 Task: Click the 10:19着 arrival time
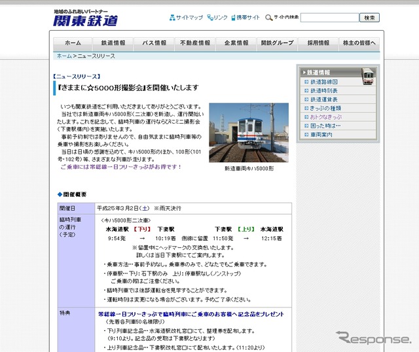[x=166, y=238]
